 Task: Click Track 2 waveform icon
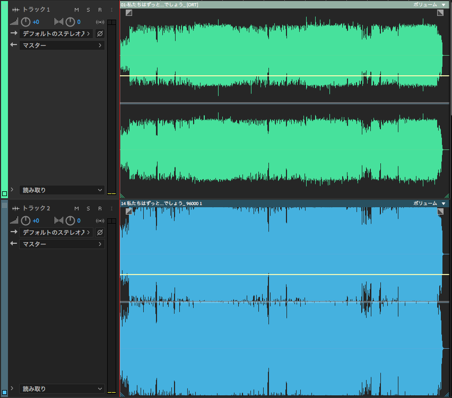(15, 208)
